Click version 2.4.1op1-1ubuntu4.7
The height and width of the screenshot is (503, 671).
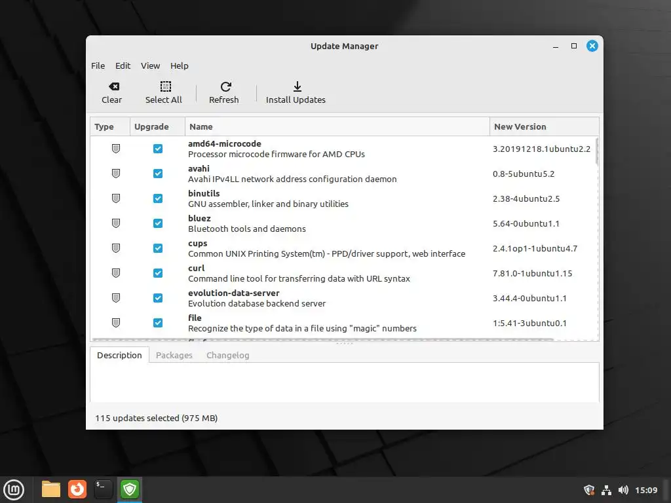pos(535,248)
